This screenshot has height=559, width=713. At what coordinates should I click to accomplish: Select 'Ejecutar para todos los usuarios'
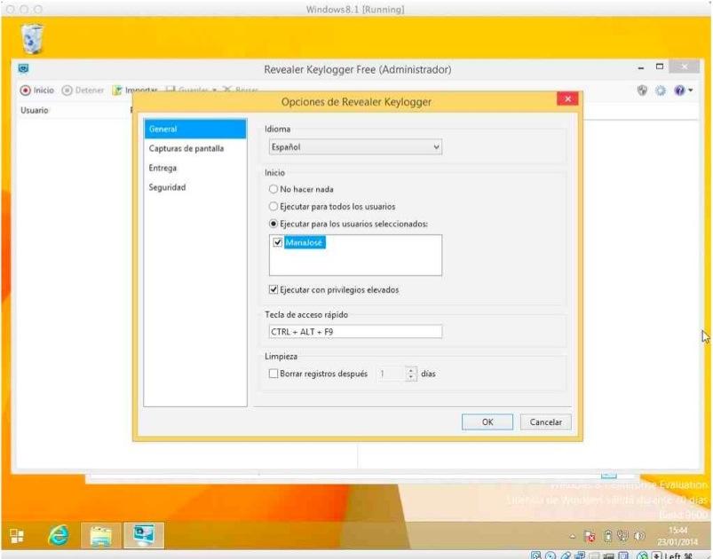pyautogui.click(x=273, y=206)
